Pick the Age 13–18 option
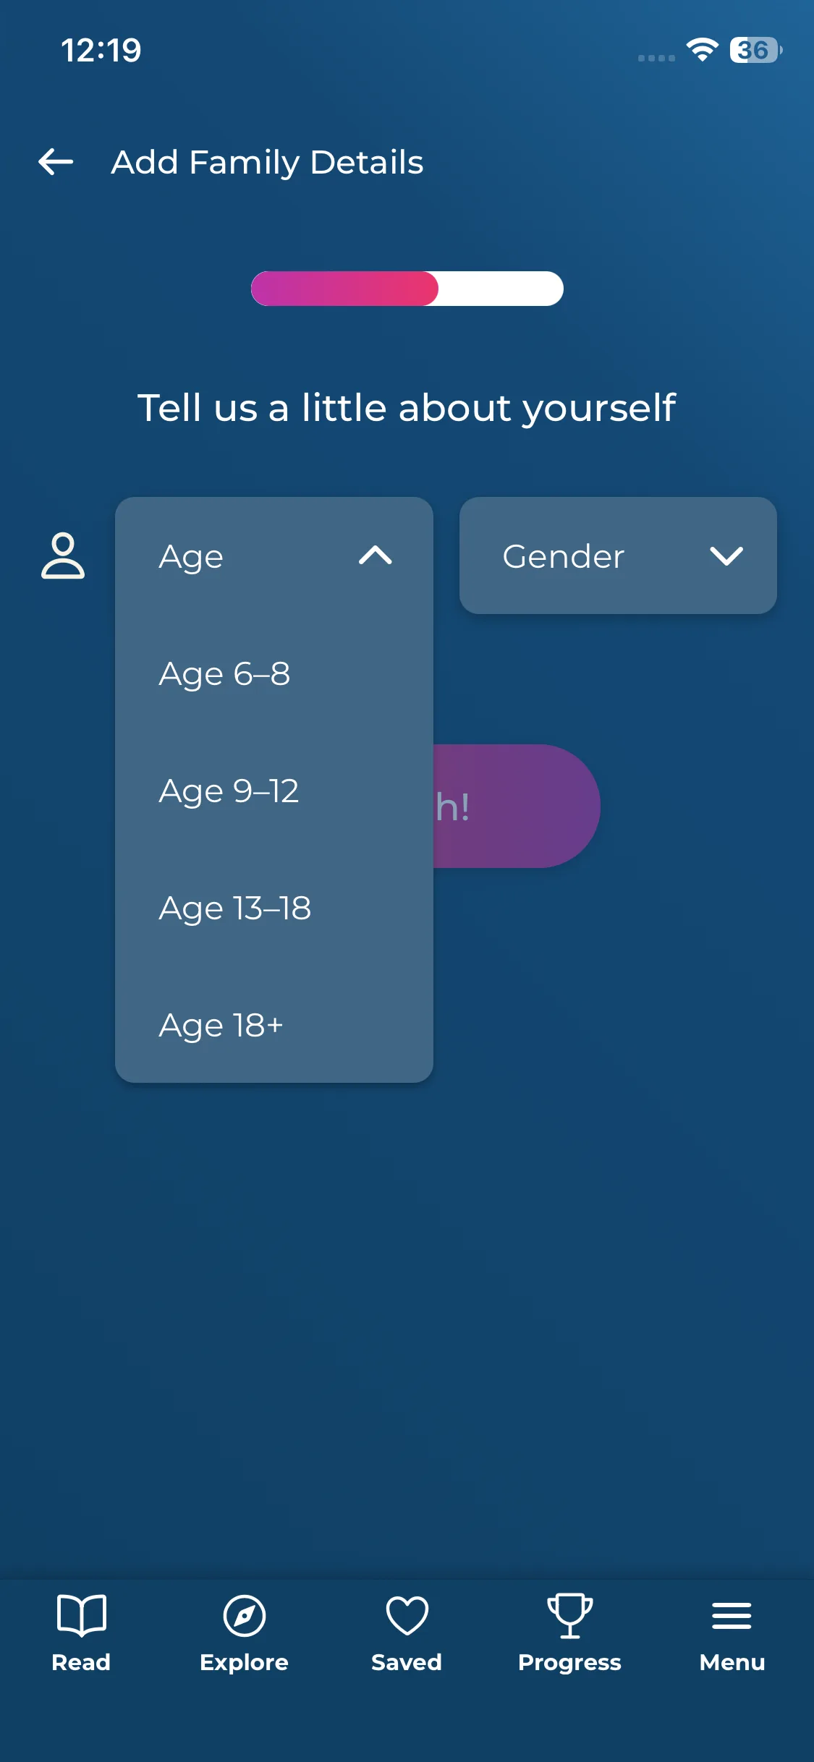The image size is (814, 1762). pyautogui.click(x=234, y=908)
